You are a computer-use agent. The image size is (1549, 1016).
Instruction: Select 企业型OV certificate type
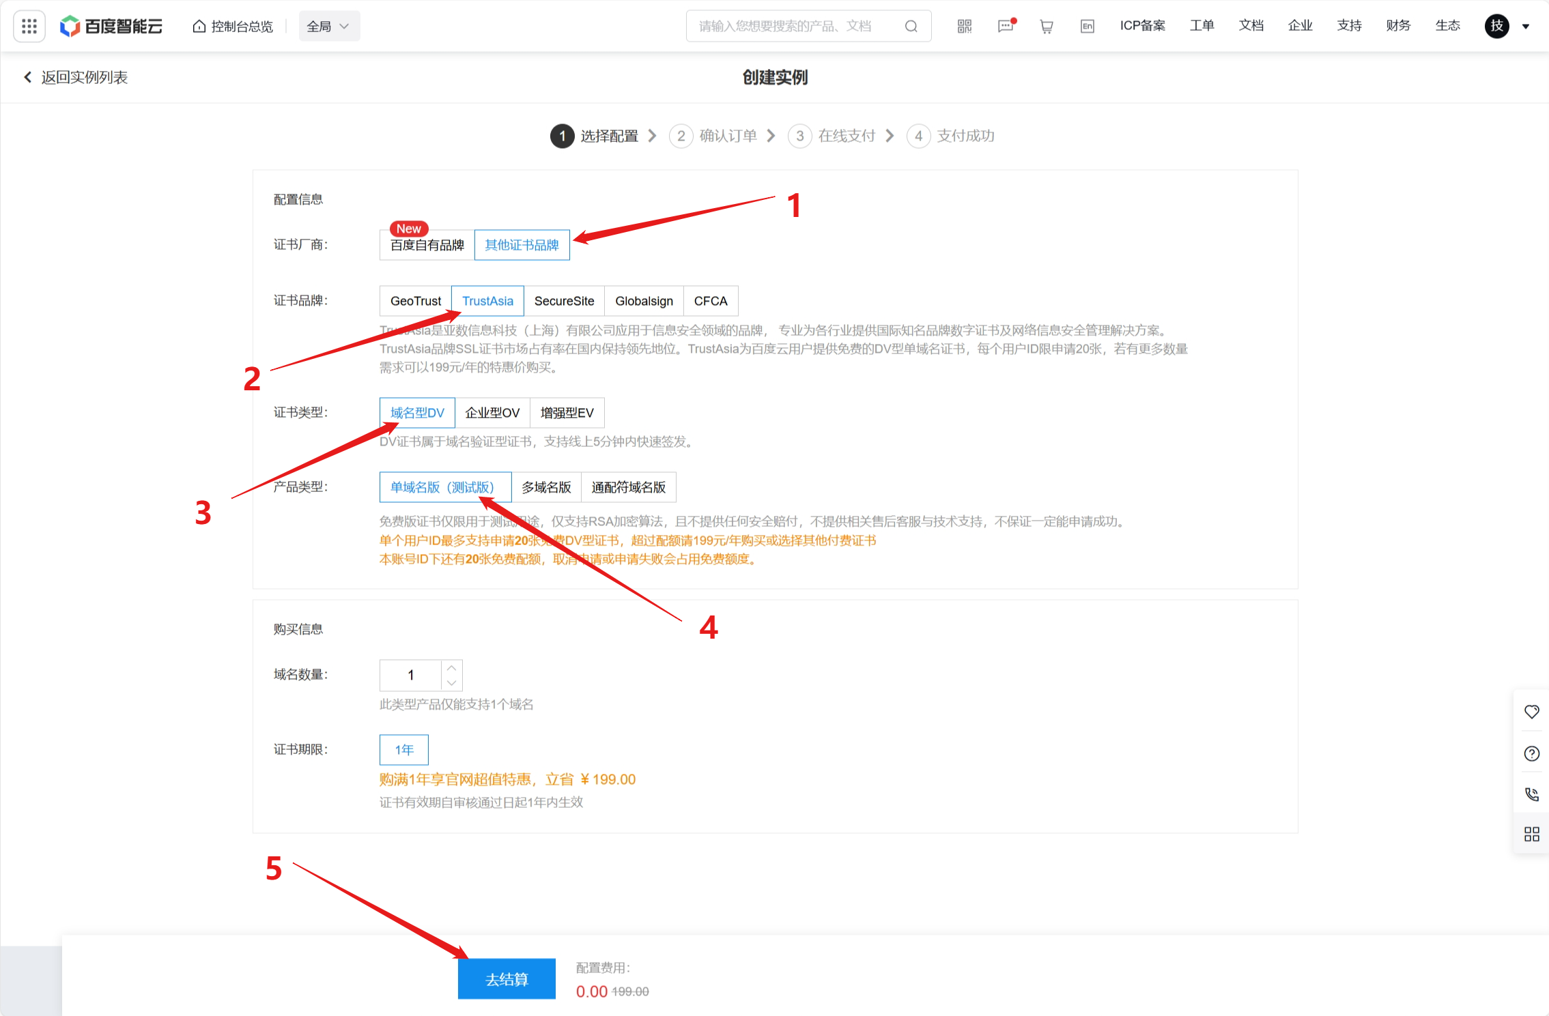coord(492,413)
